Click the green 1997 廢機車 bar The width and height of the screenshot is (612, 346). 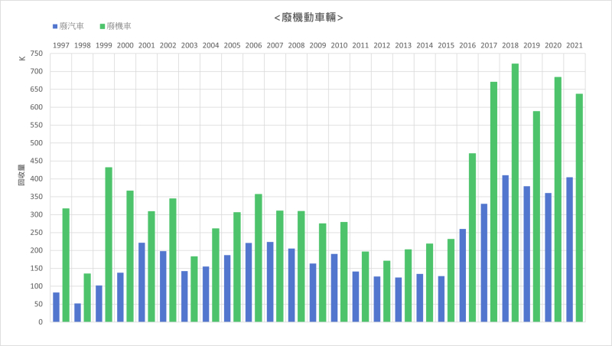click(x=66, y=265)
